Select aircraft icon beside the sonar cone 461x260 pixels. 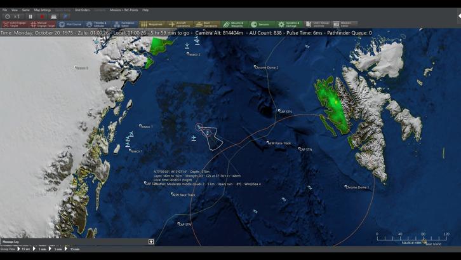tap(194, 138)
